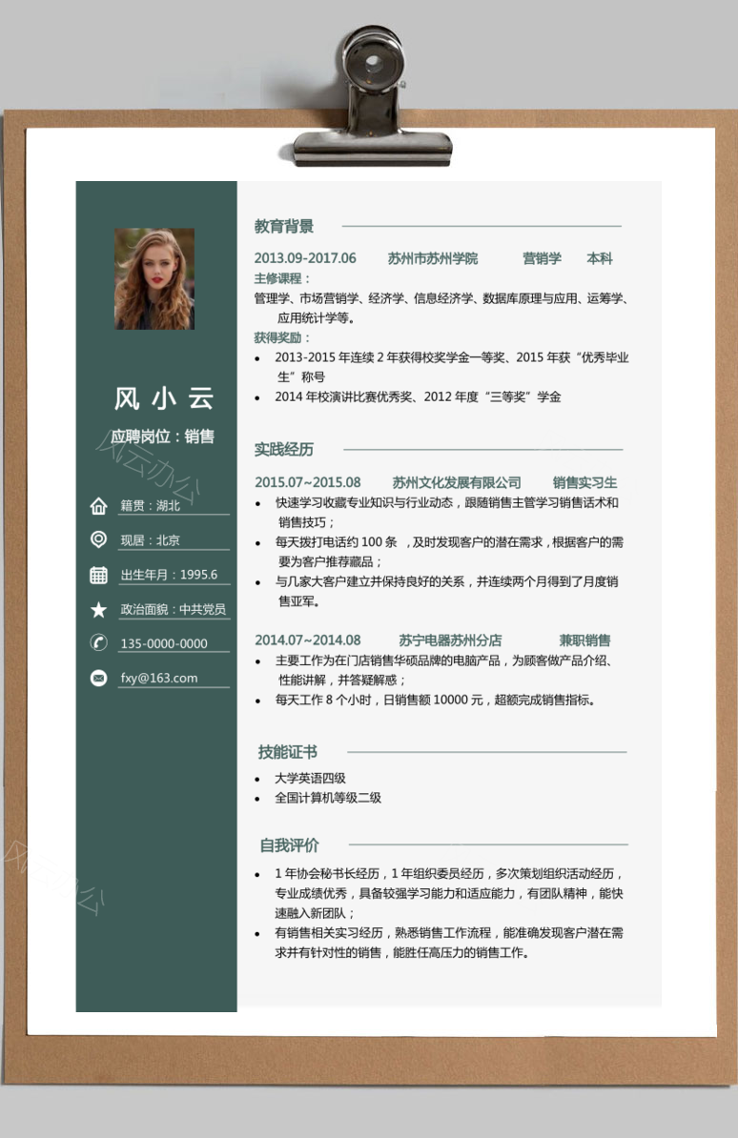Screen dimensions: 738x1138
Task: Click the 自我评价 section heading
Action: (289, 845)
